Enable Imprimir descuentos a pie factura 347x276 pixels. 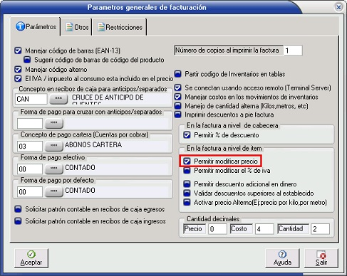[x=178, y=115]
